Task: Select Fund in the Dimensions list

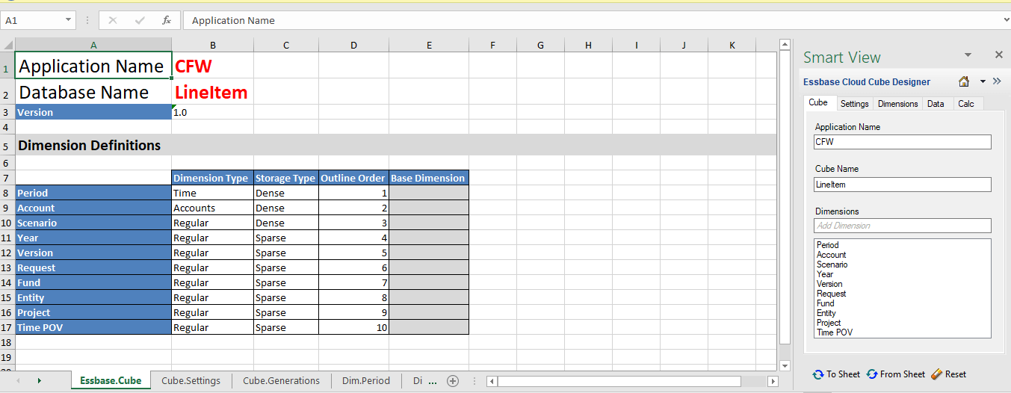Action: pos(826,303)
